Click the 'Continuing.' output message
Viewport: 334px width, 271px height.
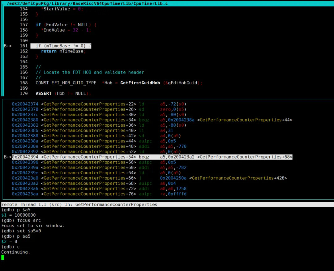pos(16,252)
